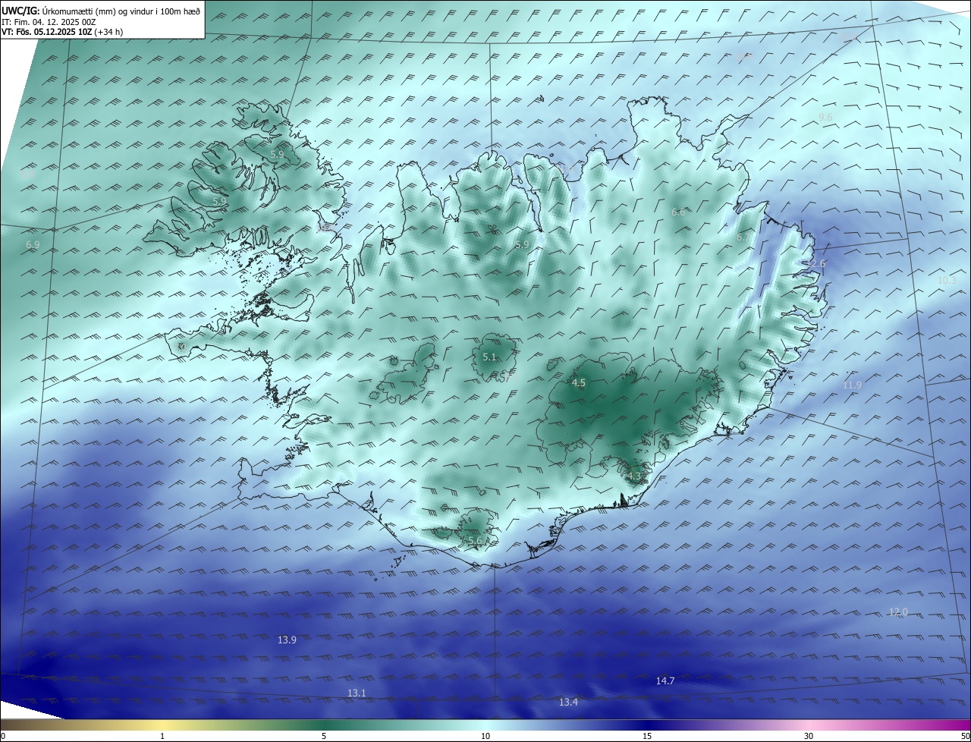Click the color scale tick label '15'

[x=647, y=736]
